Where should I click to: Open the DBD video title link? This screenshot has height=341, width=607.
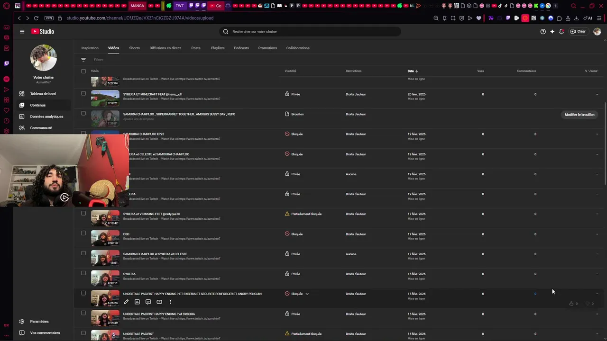(x=126, y=234)
